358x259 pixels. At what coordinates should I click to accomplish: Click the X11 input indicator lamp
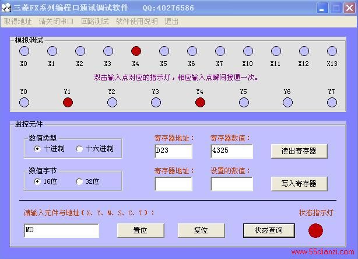pyautogui.click(x=276, y=51)
